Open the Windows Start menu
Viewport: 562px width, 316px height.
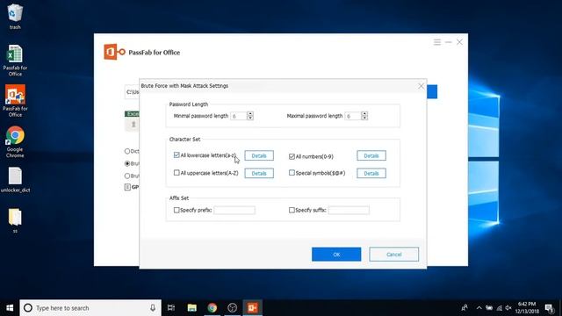point(10,308)
